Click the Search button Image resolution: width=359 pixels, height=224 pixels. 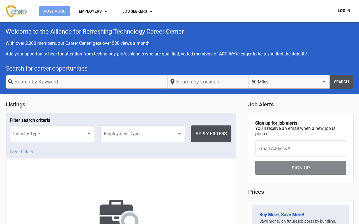click(341, 82)
